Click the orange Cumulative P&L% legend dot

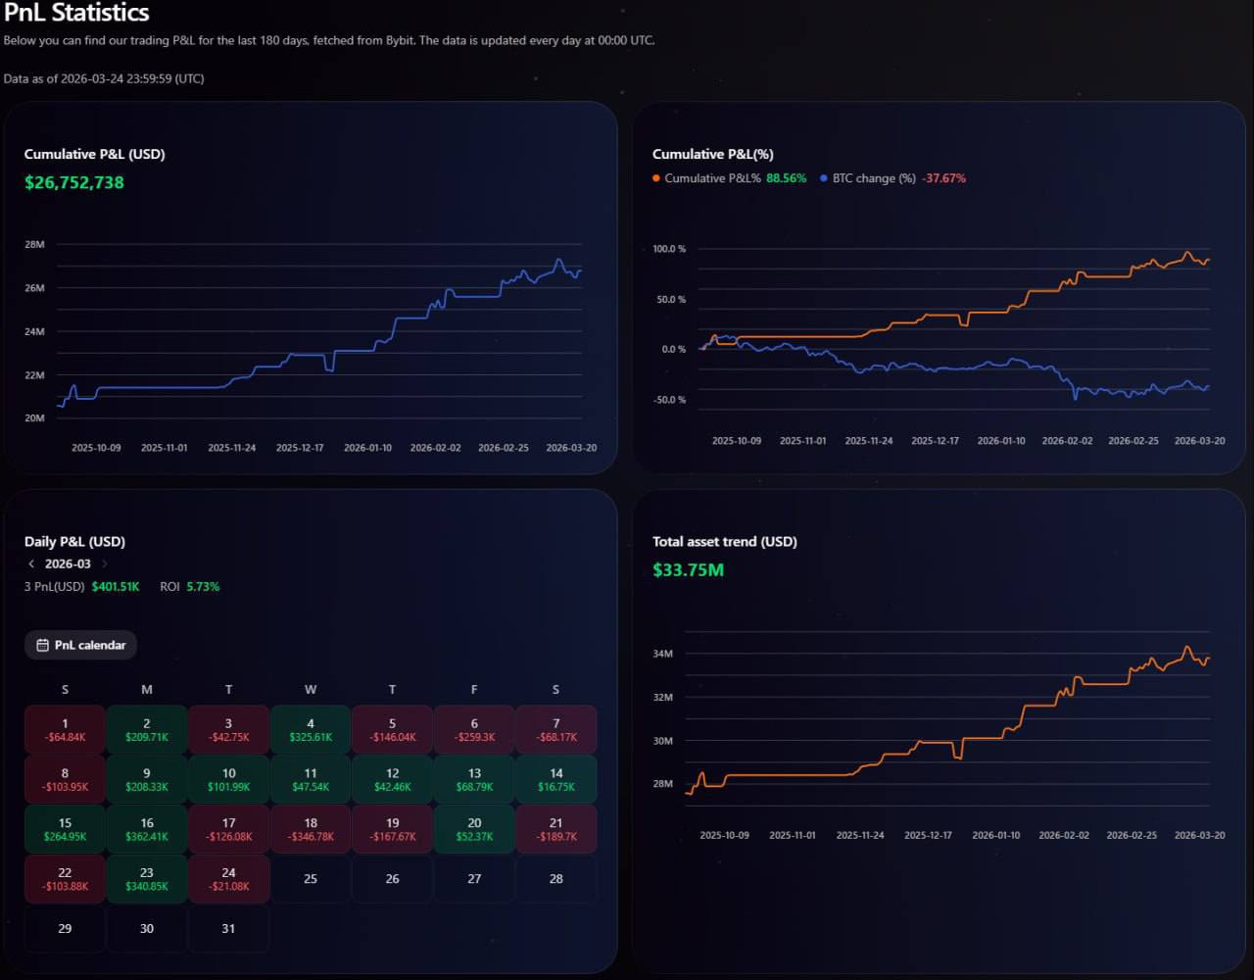656,178
